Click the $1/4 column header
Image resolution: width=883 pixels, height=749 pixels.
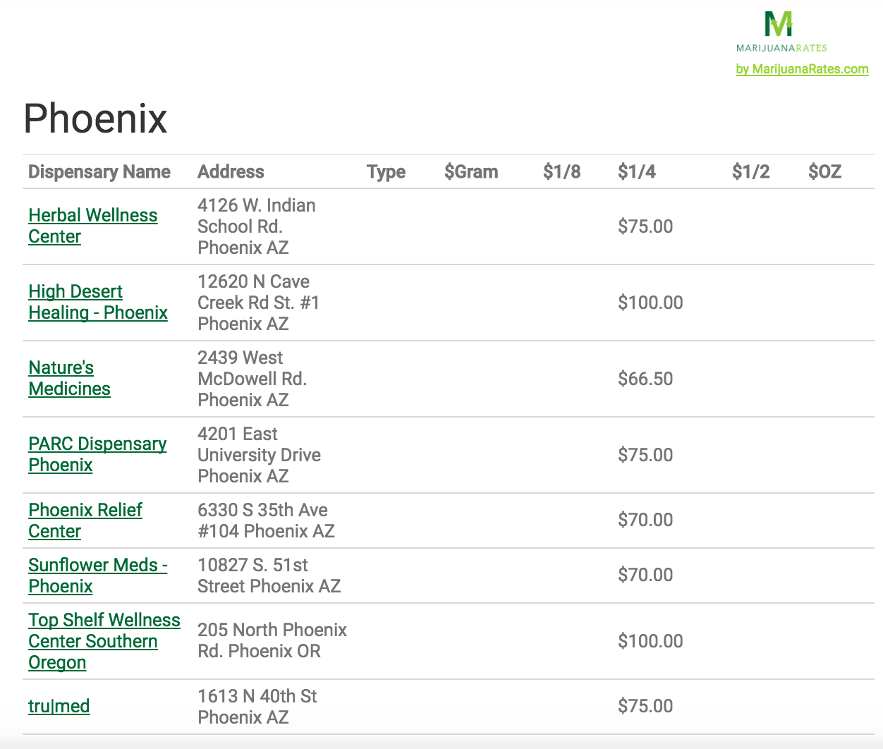636,171
